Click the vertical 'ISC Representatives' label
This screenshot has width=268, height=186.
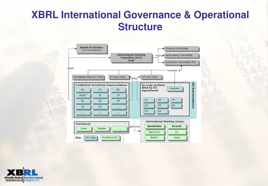point(193,96)
